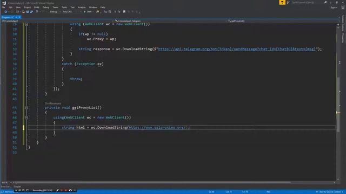Click the 0 references CodeLens link
346x194 pixels.
[x=53, y=103]
